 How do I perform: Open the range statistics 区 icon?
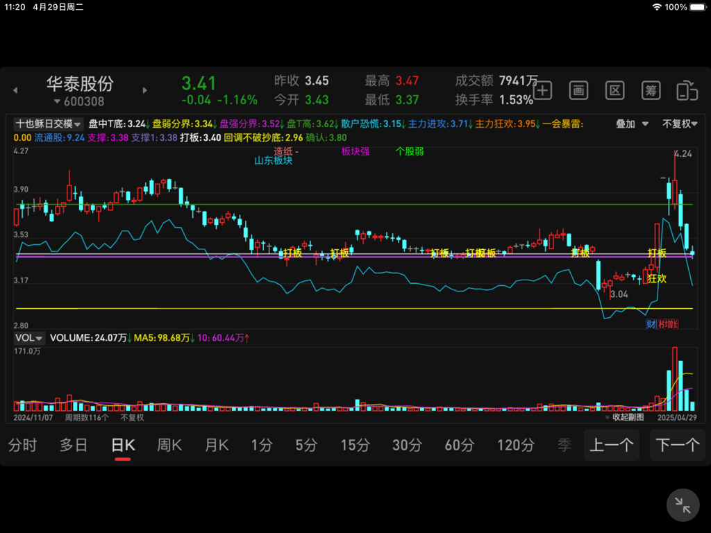click(x=614, y=90)
